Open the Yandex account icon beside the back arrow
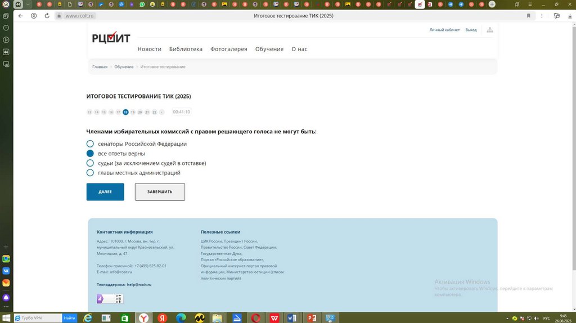 click(x=34, y=16)
